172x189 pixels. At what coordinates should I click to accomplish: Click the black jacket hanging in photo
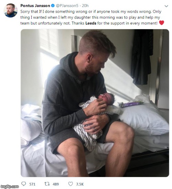pos(142,57)
